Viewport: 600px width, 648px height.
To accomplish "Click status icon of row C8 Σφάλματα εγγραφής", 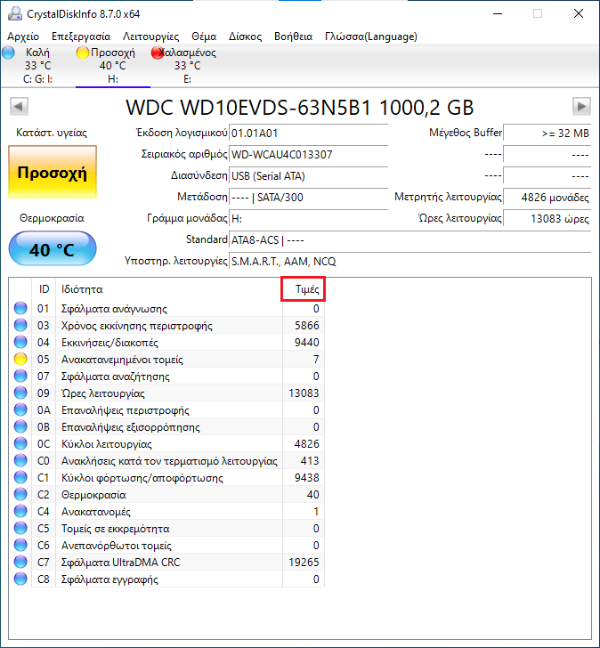I will [x=20, y=579].
